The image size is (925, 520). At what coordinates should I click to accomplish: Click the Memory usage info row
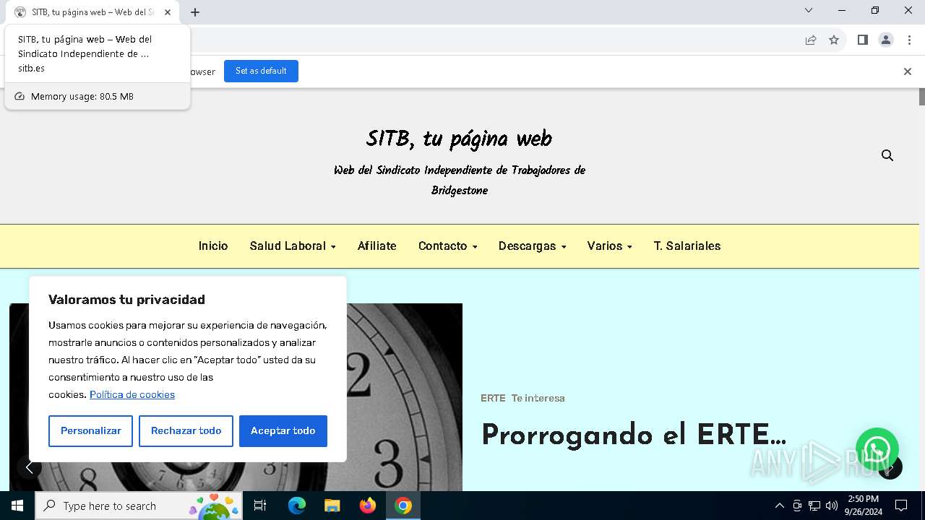click(x=98, y=96)
